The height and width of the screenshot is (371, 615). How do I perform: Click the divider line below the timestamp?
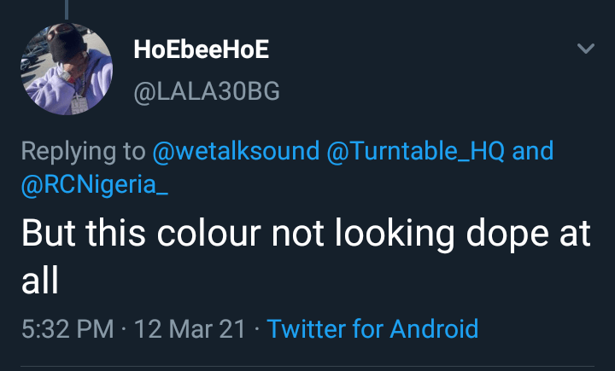point(307,368)
